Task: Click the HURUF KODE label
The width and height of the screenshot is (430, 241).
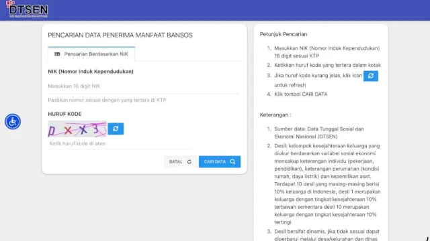Action: point(64,114)
